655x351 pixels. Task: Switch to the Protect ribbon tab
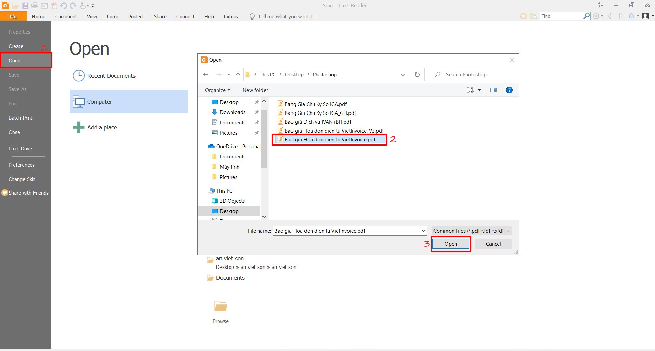[136, 16]
